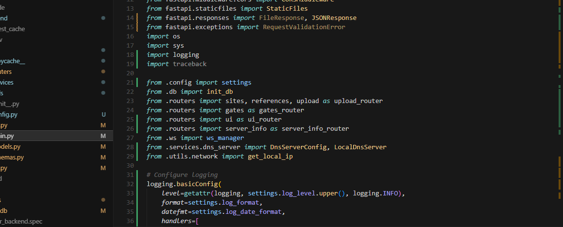
Task: Click the status dot beside services folder
Action: click(x=103, y=83)
